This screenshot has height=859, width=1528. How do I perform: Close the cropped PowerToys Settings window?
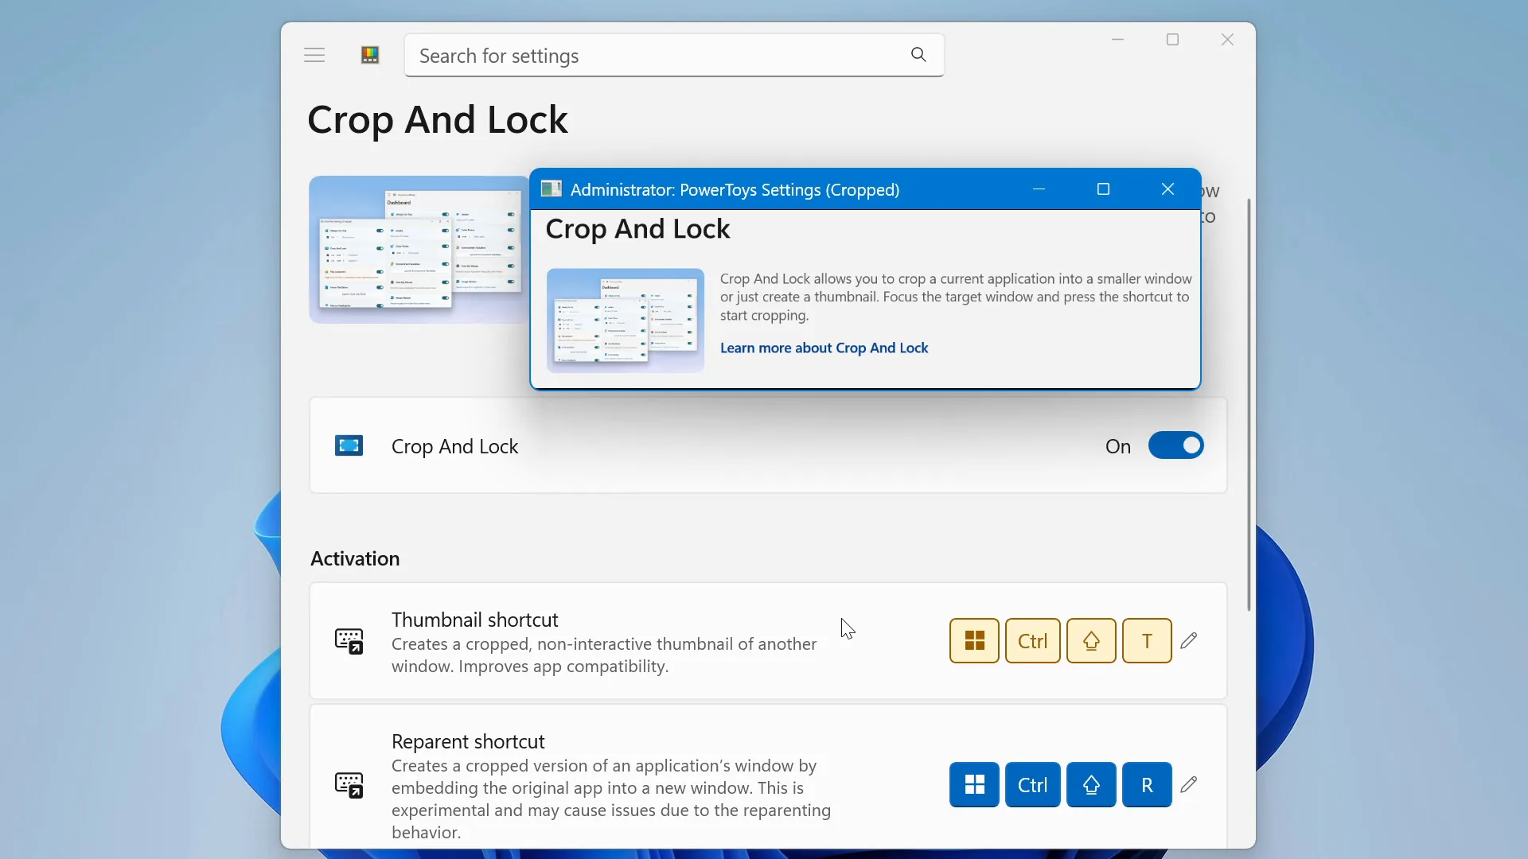[1167, 189]
